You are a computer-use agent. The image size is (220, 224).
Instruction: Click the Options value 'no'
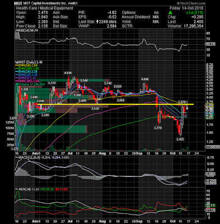point(156,13)
